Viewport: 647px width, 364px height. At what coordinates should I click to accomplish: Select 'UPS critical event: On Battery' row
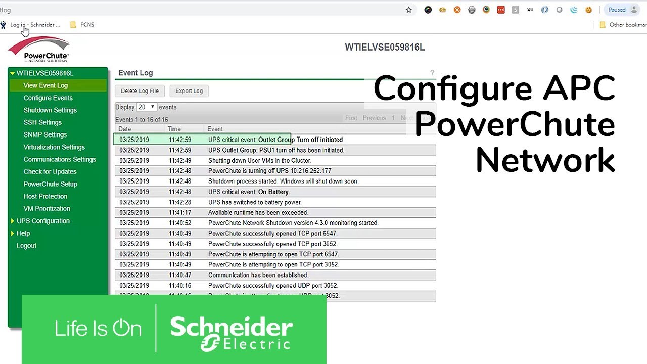(x=275, y=192)
